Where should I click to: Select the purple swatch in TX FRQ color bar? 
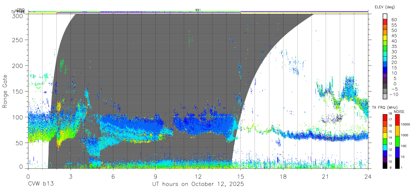click(x=385, y=159)
